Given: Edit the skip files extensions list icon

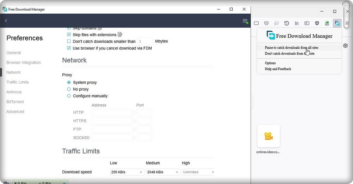Looking at the screenshot, I should coord(120,34).
